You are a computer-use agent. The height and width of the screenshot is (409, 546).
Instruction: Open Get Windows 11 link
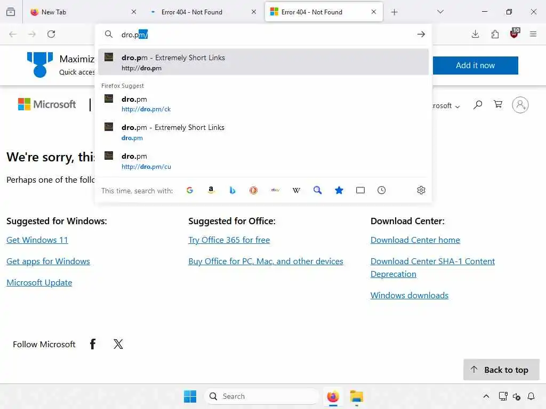click(37, 240)
